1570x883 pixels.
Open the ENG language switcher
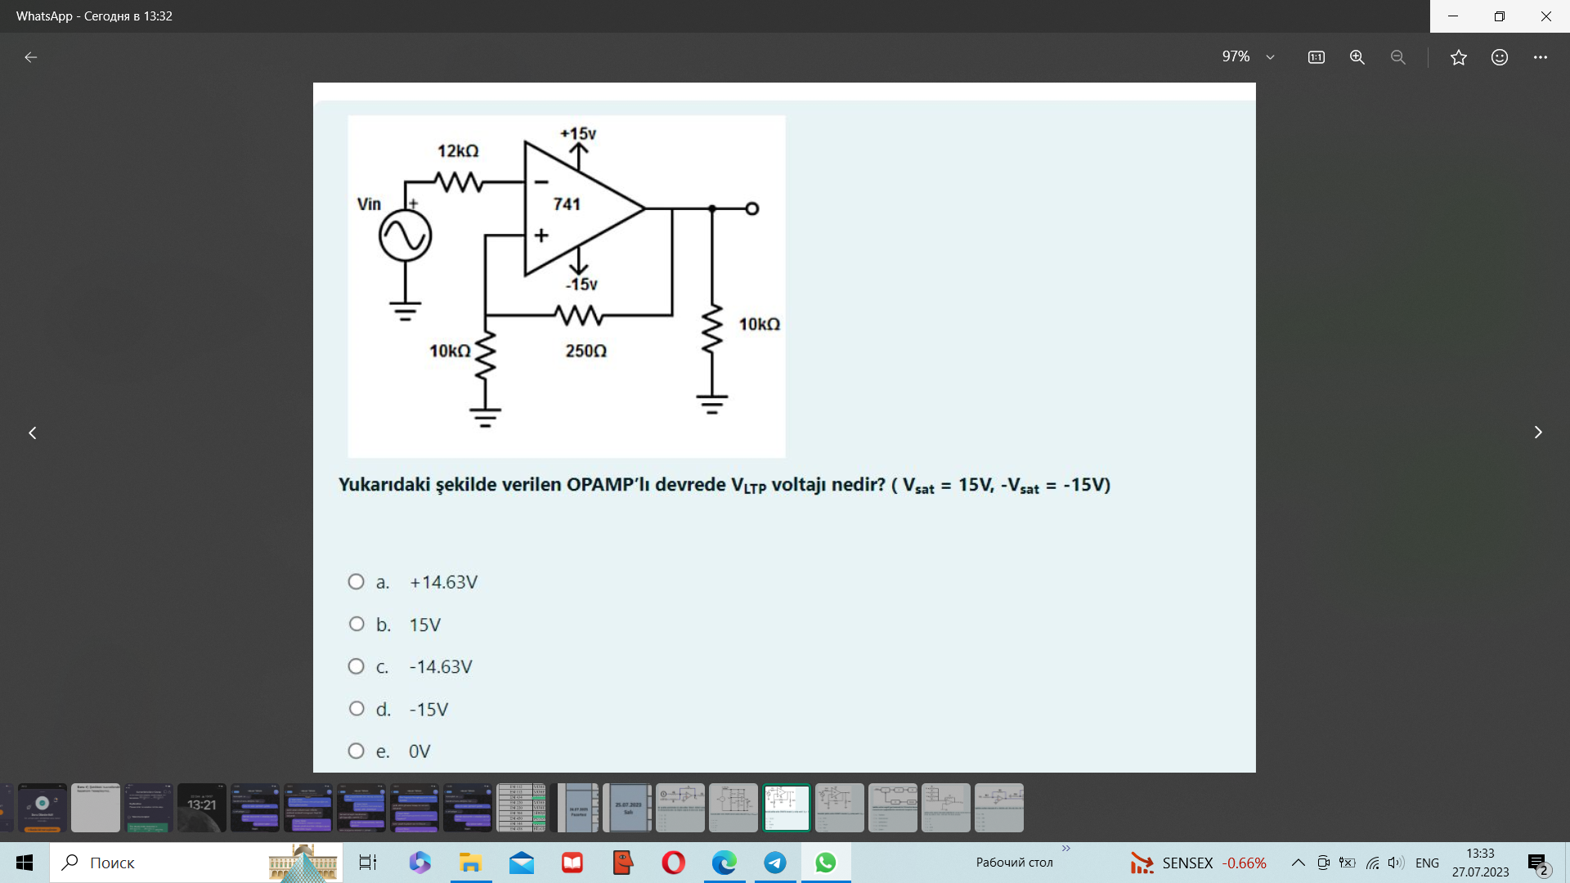[1428, 863]
